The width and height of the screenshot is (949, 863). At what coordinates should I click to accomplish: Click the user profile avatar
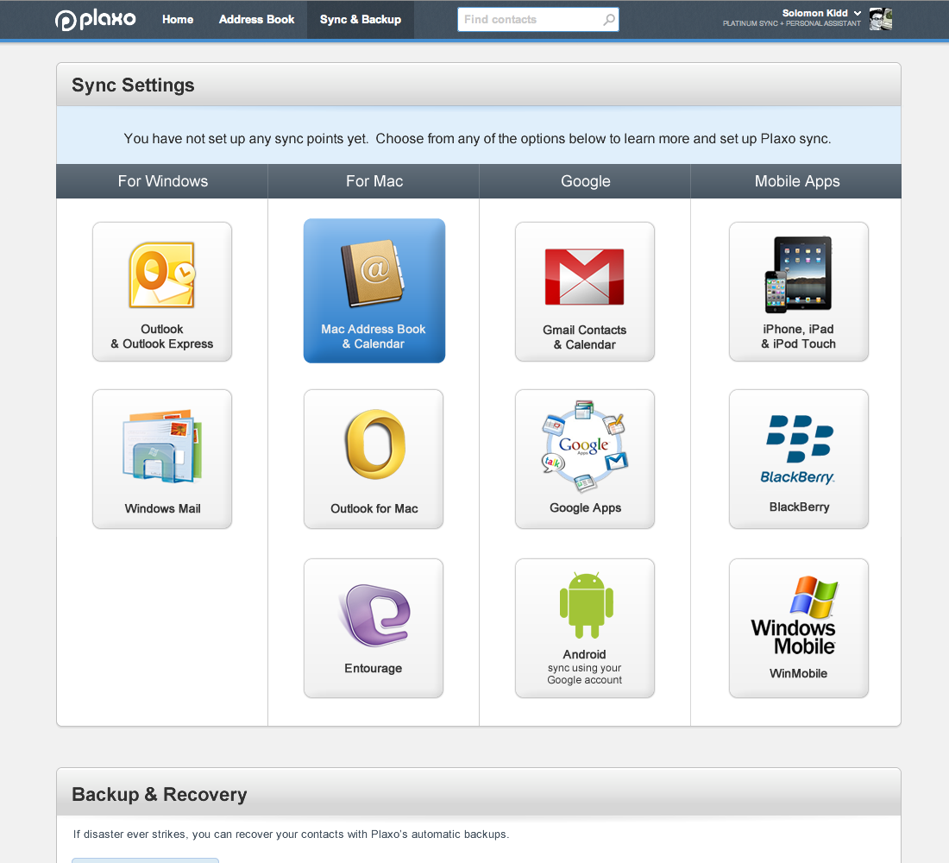pos(881,19)
